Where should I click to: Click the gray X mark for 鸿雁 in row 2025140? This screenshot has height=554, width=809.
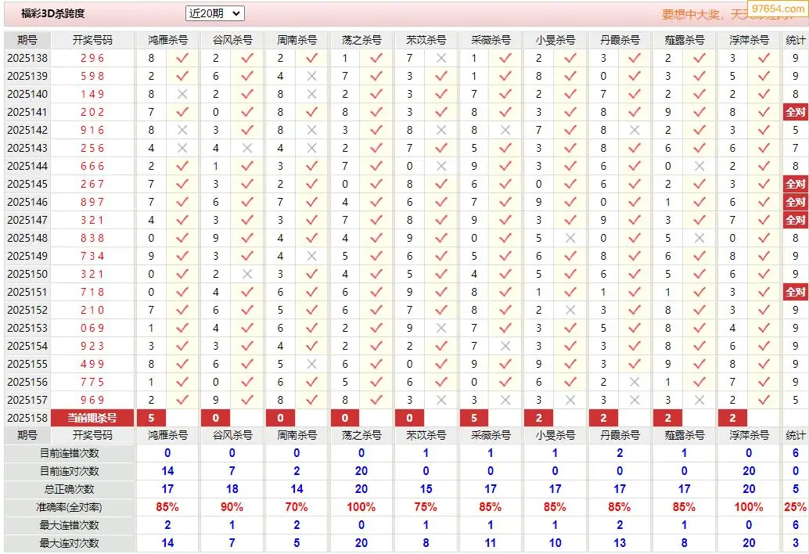[x=182, y=95]
